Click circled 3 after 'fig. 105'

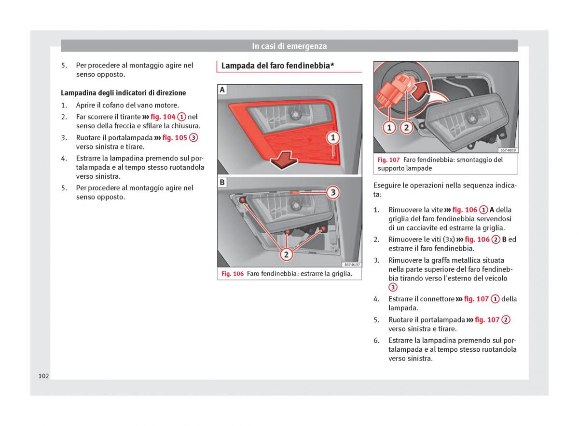coord(193,137)
